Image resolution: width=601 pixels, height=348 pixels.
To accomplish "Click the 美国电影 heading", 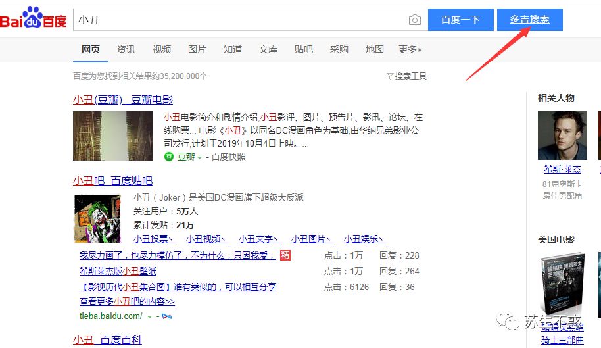I will (x=556, y=239).
